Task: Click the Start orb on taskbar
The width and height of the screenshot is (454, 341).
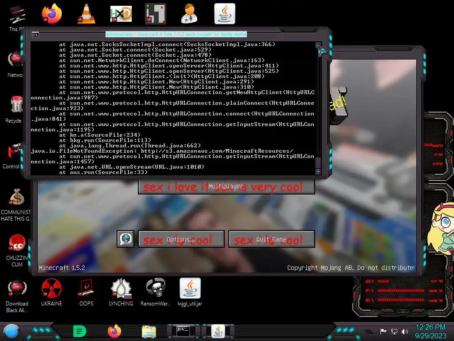Action: tap(12, 331)
